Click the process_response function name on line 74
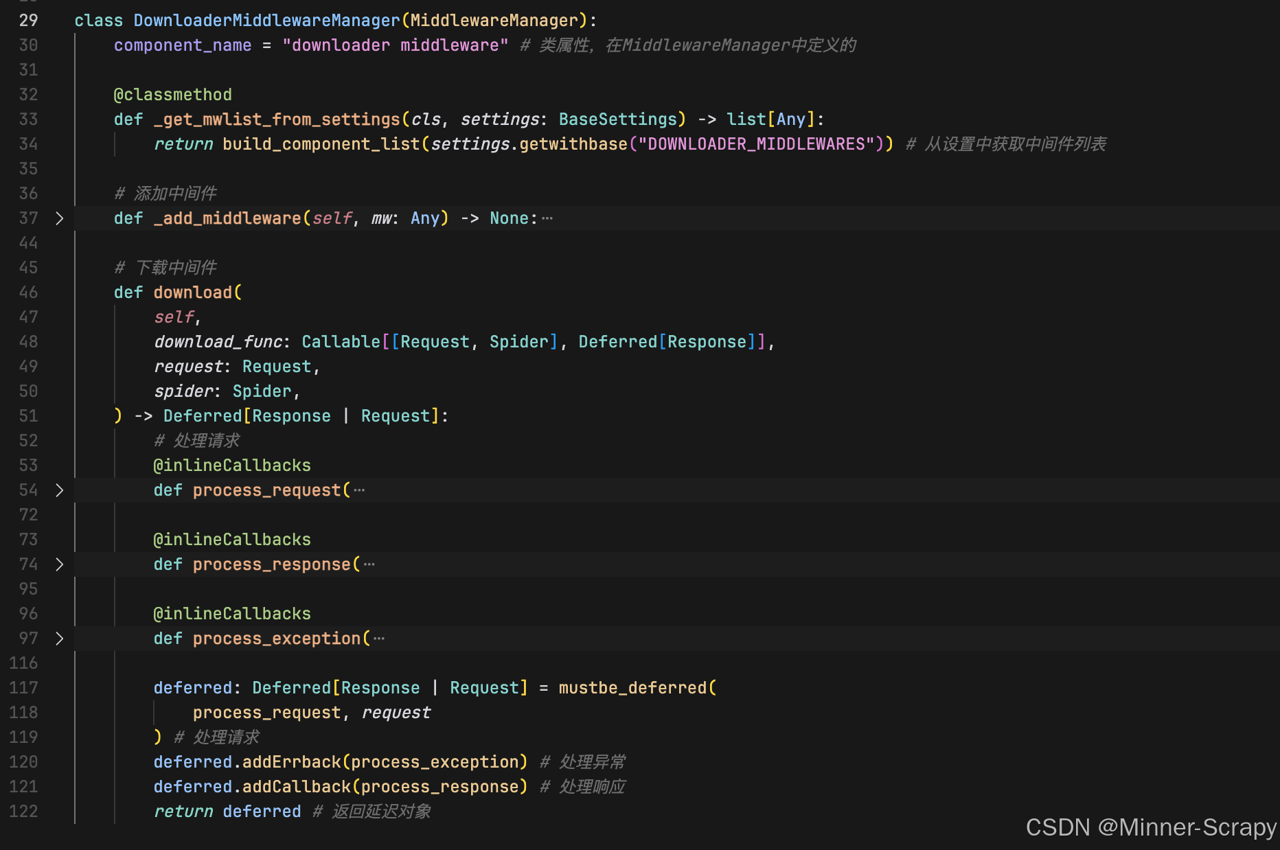This screenshot has width=1280, height=850. (272, 564)
